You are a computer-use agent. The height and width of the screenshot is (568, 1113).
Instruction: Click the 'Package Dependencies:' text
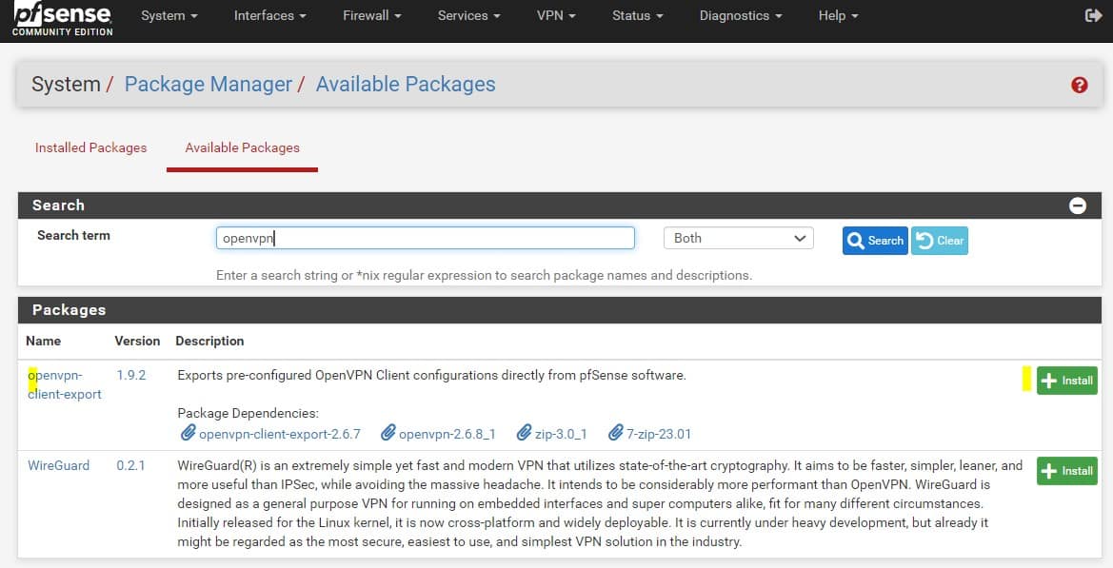(248, 414)
